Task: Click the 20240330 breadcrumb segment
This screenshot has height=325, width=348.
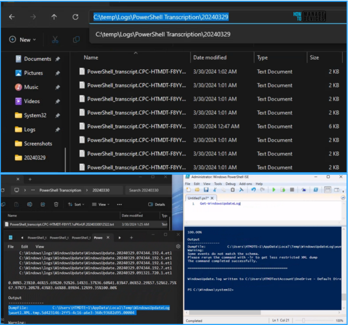Action: [101, 190]
